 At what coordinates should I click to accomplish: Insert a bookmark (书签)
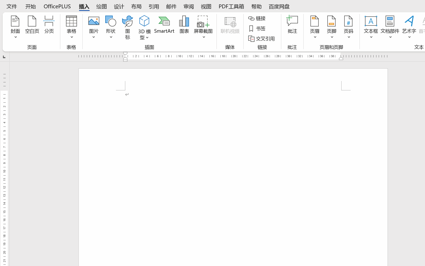coord(257,29)
